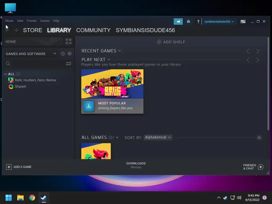Click inside the library search field
Image resolution: width=272 pixels, height=204 pixels.
tap(38, 64)
